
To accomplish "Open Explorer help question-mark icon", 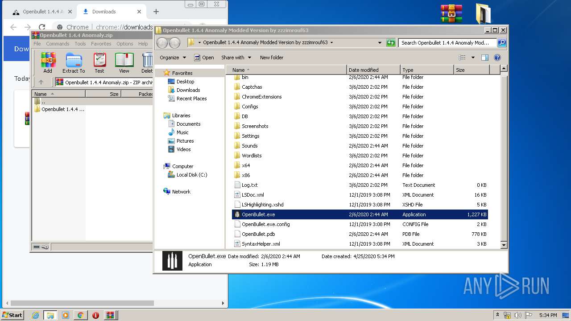I will [497, 58].
